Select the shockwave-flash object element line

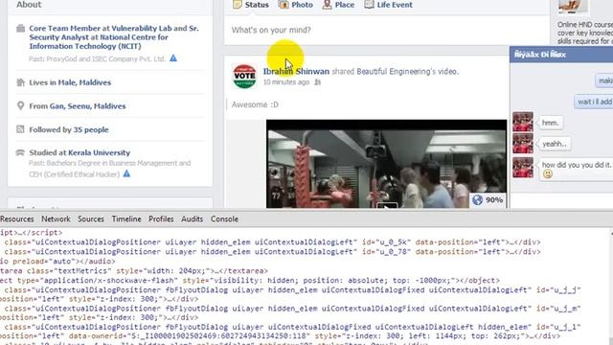pos(250,281)
